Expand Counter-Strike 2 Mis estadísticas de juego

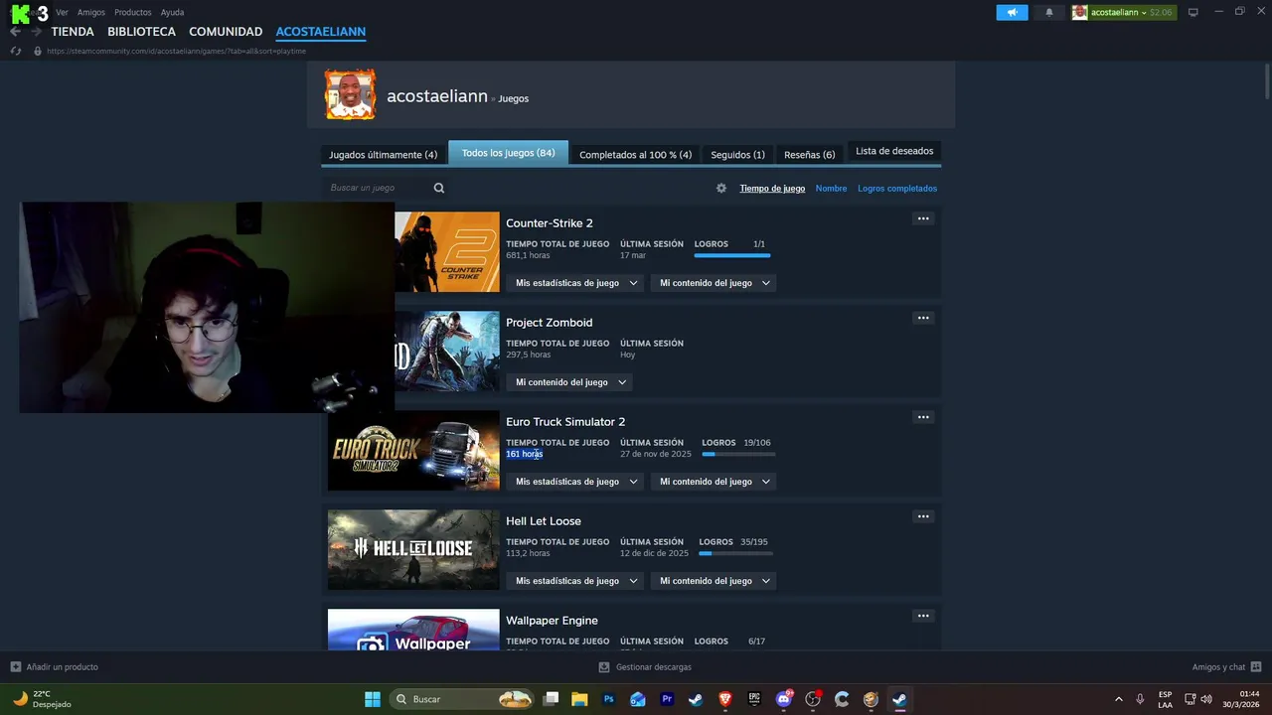pos(575,283)
